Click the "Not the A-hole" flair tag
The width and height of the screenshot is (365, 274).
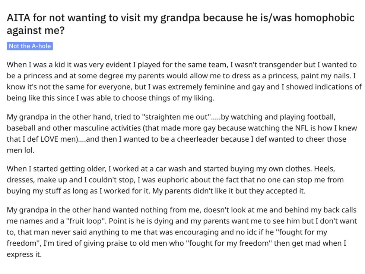[30, 46]
